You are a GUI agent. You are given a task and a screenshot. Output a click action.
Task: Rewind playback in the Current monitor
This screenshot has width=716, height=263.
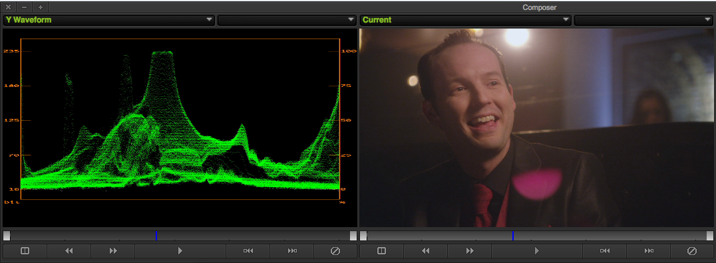(426, 250)
